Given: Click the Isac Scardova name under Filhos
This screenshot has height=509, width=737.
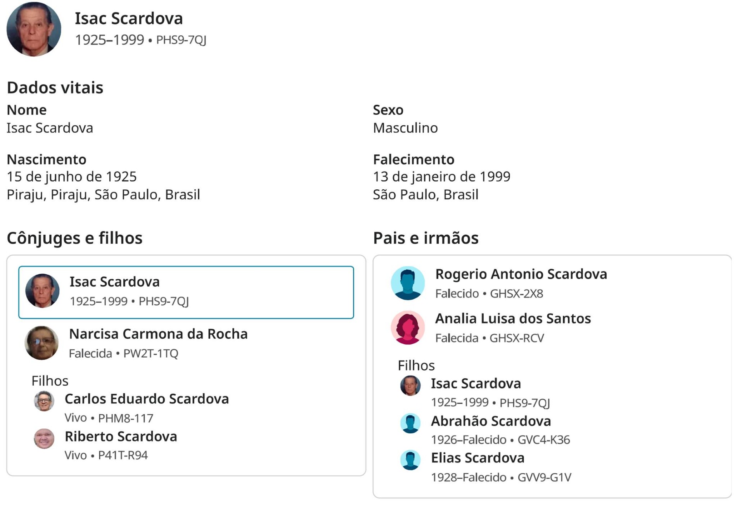Looking at the screenshot, I should coord(476,384).
